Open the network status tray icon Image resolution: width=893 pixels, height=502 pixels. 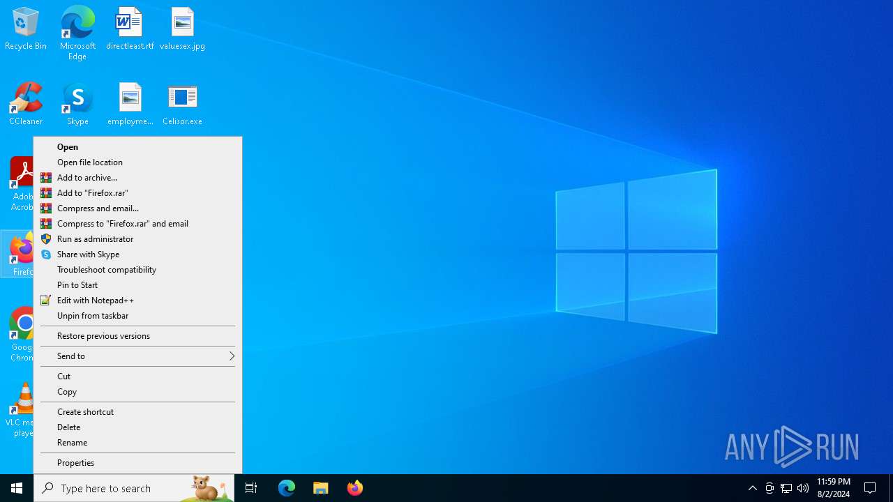786,488
